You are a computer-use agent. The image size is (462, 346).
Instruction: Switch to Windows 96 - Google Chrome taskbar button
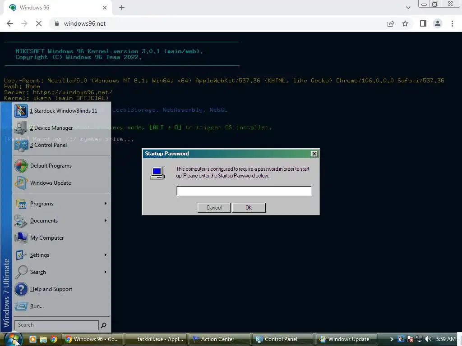click(x=92, y=339)
